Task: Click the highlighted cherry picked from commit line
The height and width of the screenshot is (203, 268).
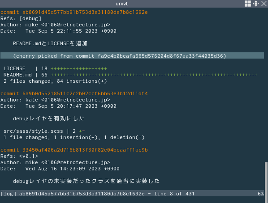Action: pos(132,56)
